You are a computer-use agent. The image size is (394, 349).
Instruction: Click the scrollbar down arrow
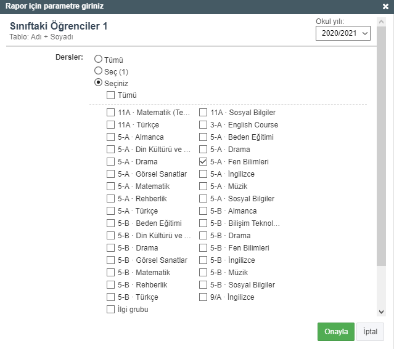click(x=381, y=312)
